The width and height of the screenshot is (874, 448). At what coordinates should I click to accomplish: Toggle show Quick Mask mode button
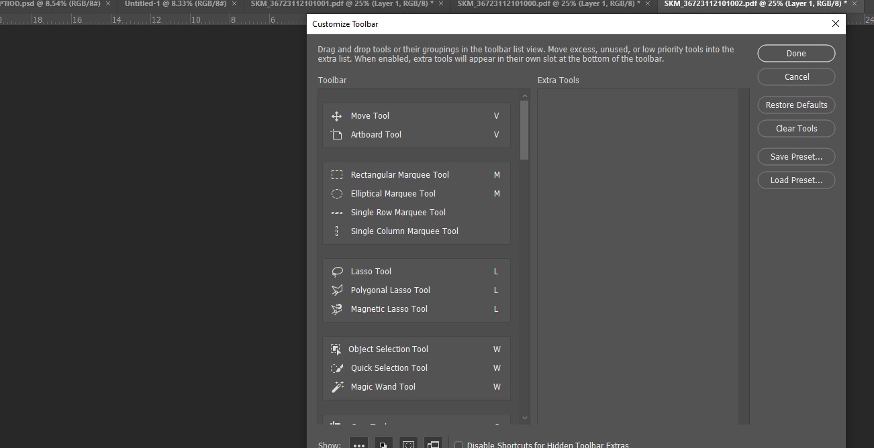coord(408,443)
